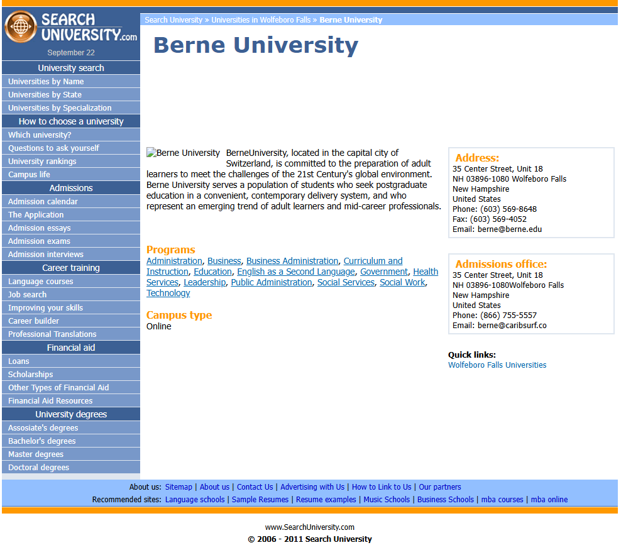
Task: Open the Education program link
Action: (x=212, y=272)
